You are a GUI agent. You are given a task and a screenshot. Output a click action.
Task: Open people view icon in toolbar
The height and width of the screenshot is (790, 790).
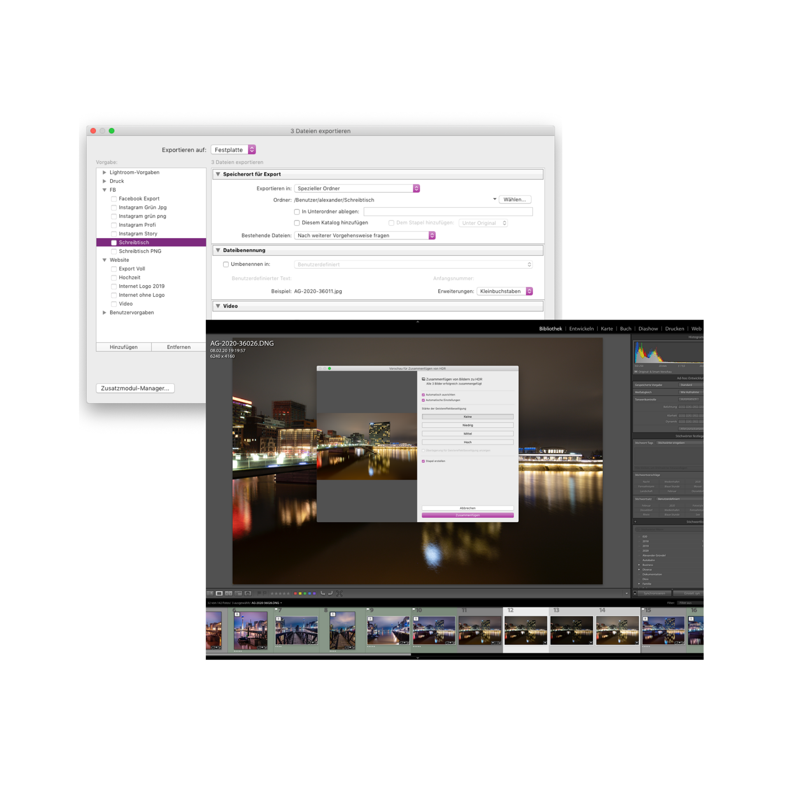click(x=248, y=593)
